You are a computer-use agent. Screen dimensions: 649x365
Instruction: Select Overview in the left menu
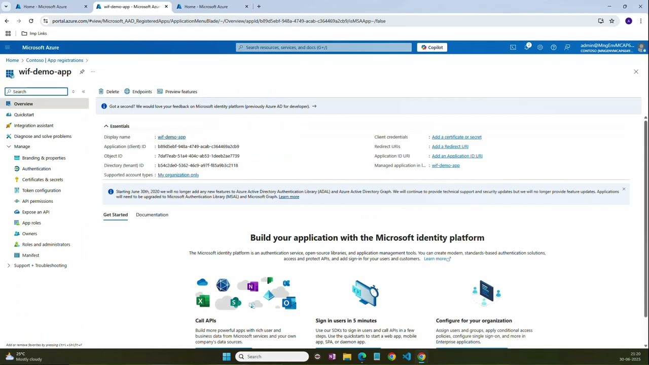(45, 103)
